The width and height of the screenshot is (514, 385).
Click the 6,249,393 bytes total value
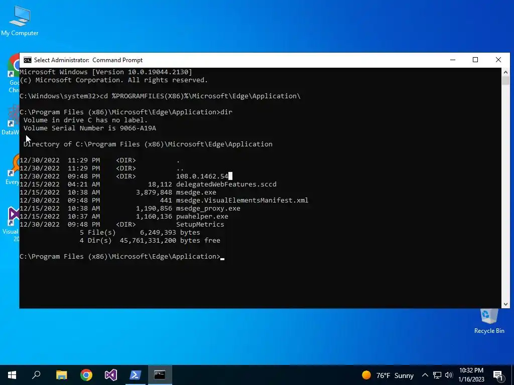(x=170, y=233)
